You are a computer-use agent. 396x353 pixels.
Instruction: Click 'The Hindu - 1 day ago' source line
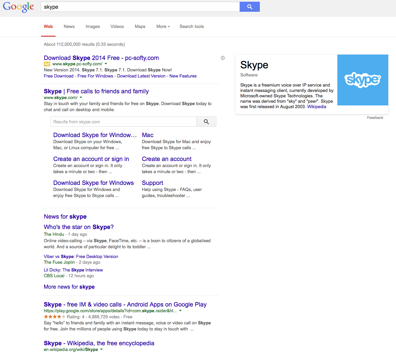(65, 234)
